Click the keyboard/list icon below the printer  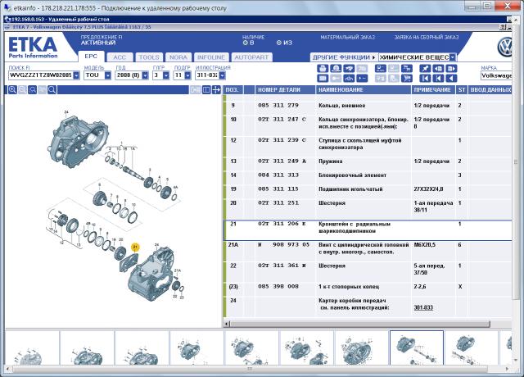coord(322,79)
